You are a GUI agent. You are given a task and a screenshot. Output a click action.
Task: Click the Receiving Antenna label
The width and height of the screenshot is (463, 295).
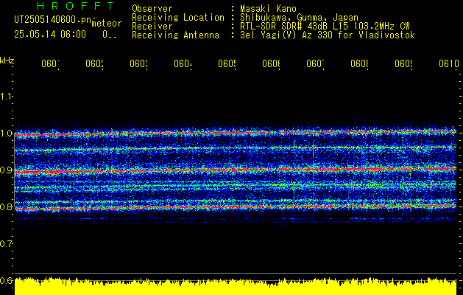176,35
